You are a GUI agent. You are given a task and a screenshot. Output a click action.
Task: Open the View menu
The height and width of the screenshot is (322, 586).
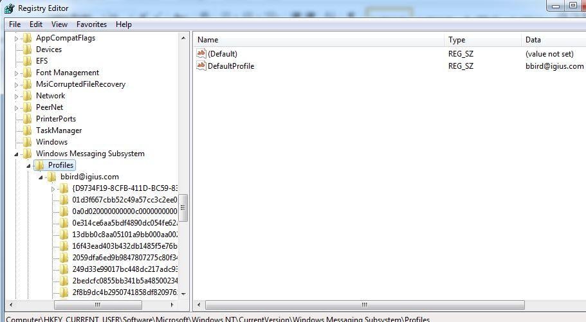click(x=59, y=24)
